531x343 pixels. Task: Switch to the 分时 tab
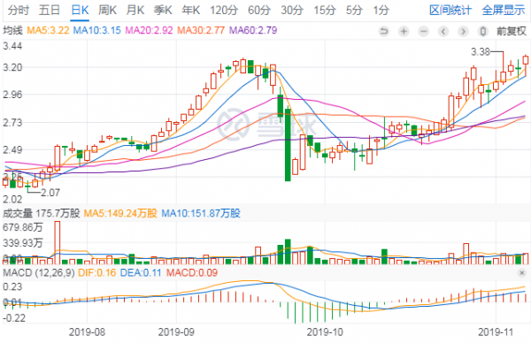[19, 10]
